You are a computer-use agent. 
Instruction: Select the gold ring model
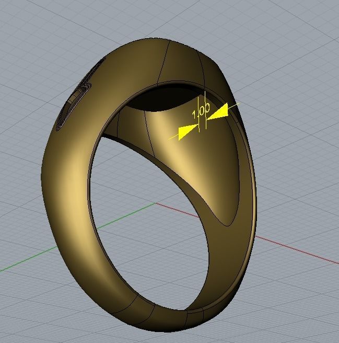point(149,185)
